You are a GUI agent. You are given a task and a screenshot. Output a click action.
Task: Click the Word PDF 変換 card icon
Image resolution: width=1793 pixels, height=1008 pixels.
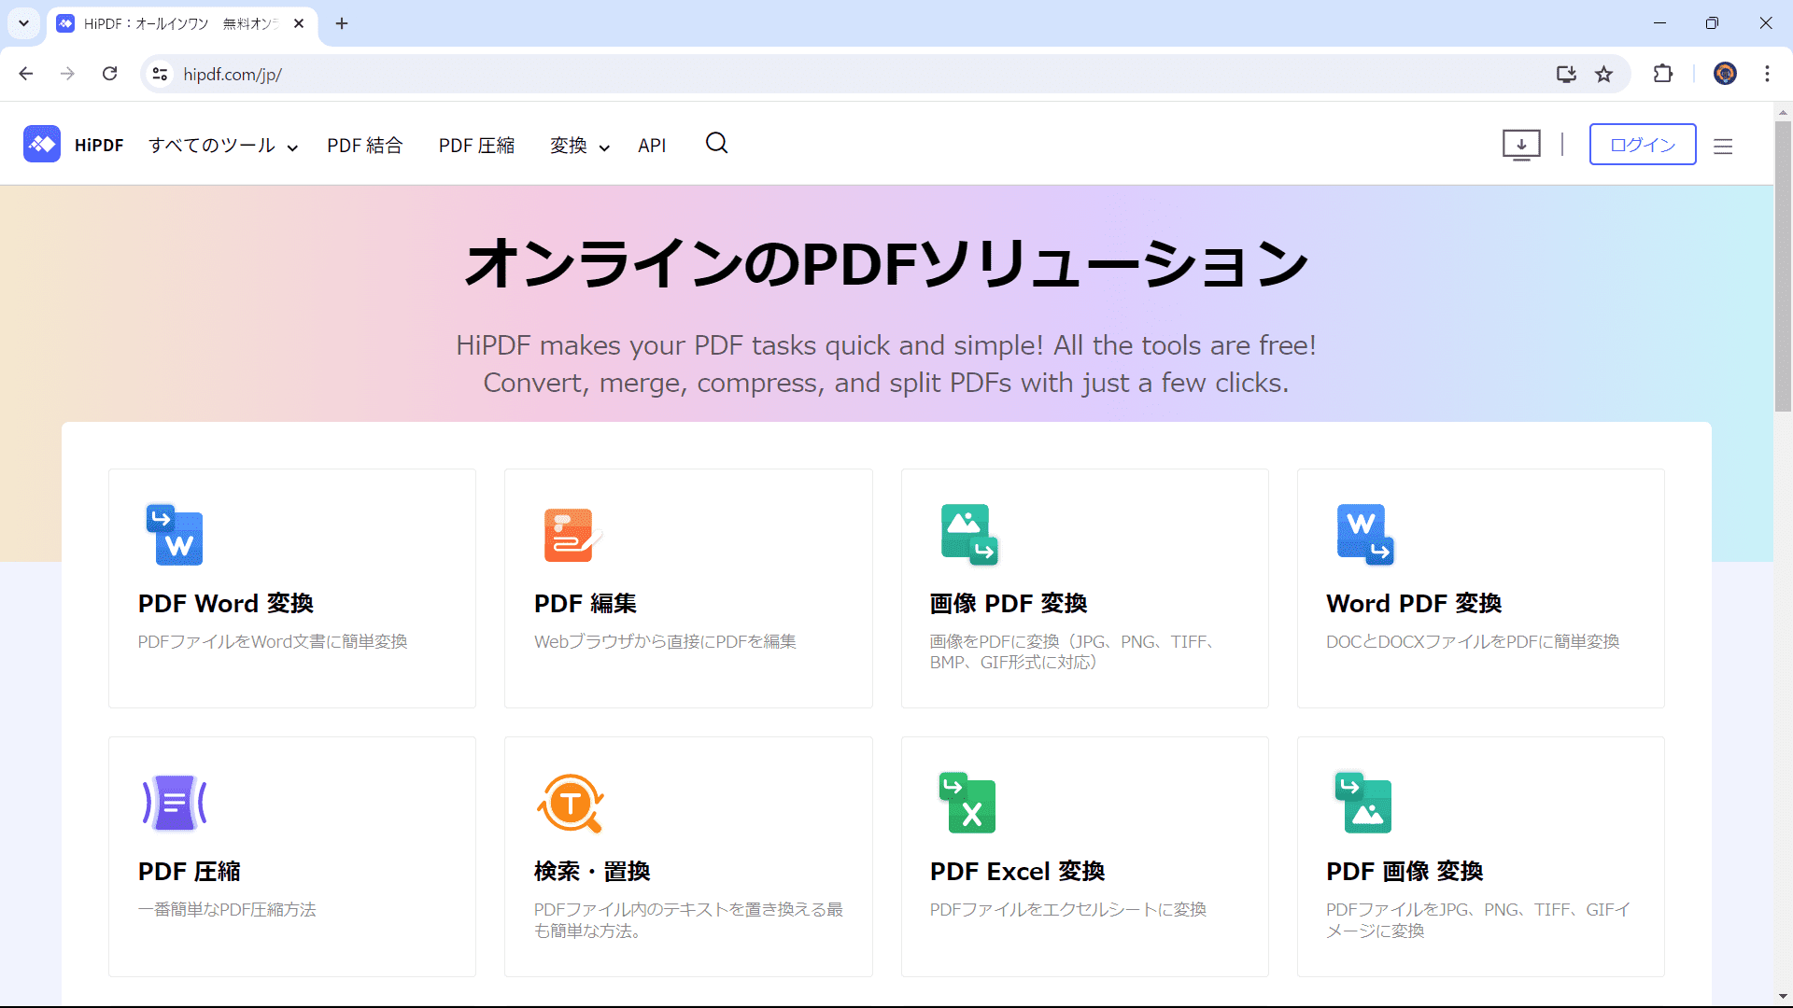click(x=1365, y=535)
